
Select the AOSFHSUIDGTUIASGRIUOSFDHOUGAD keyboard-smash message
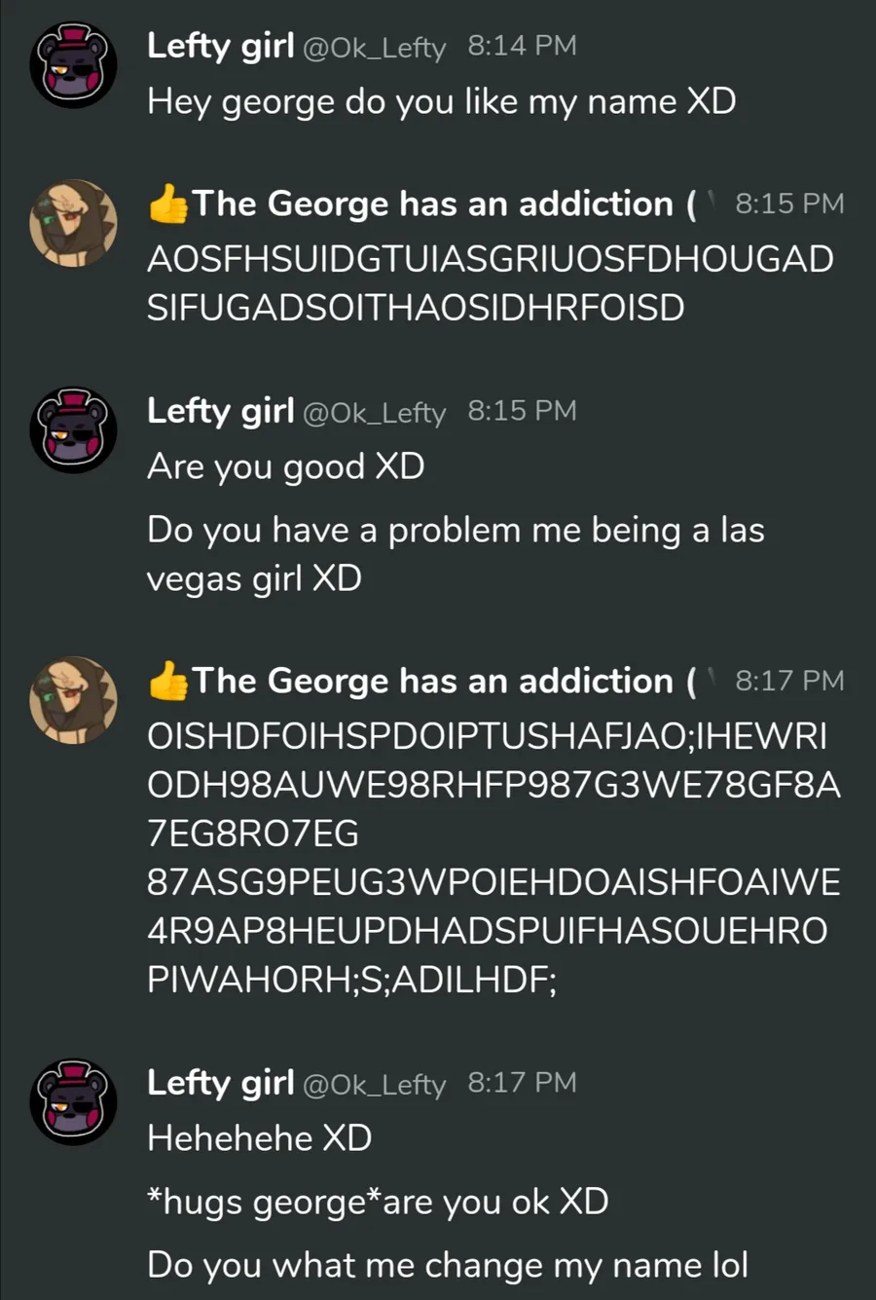coord(490,283)
